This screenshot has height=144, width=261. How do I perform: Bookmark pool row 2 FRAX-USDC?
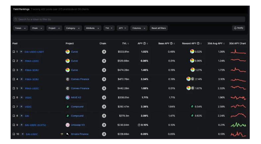pyautogui.click(x=14, y=61)
